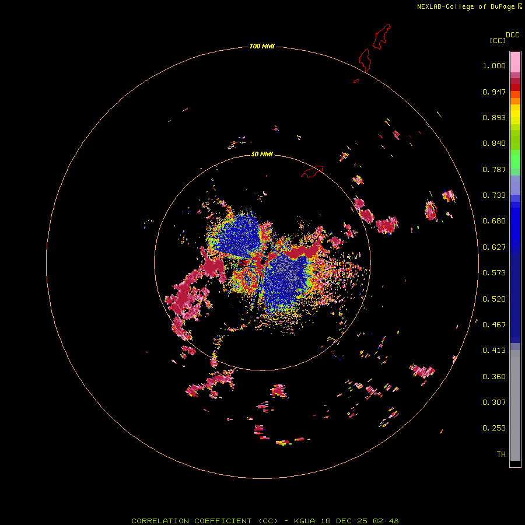
Task: Click the 0.307 legend value
Action: (494, 402)
